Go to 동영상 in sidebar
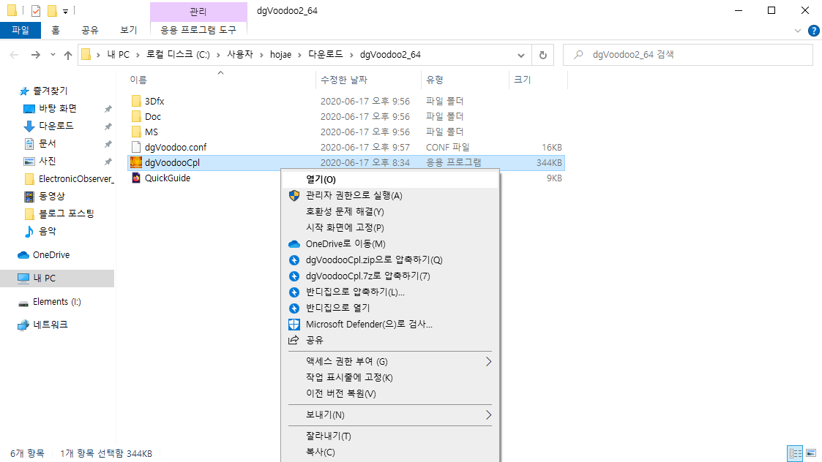 coord(51,196)
